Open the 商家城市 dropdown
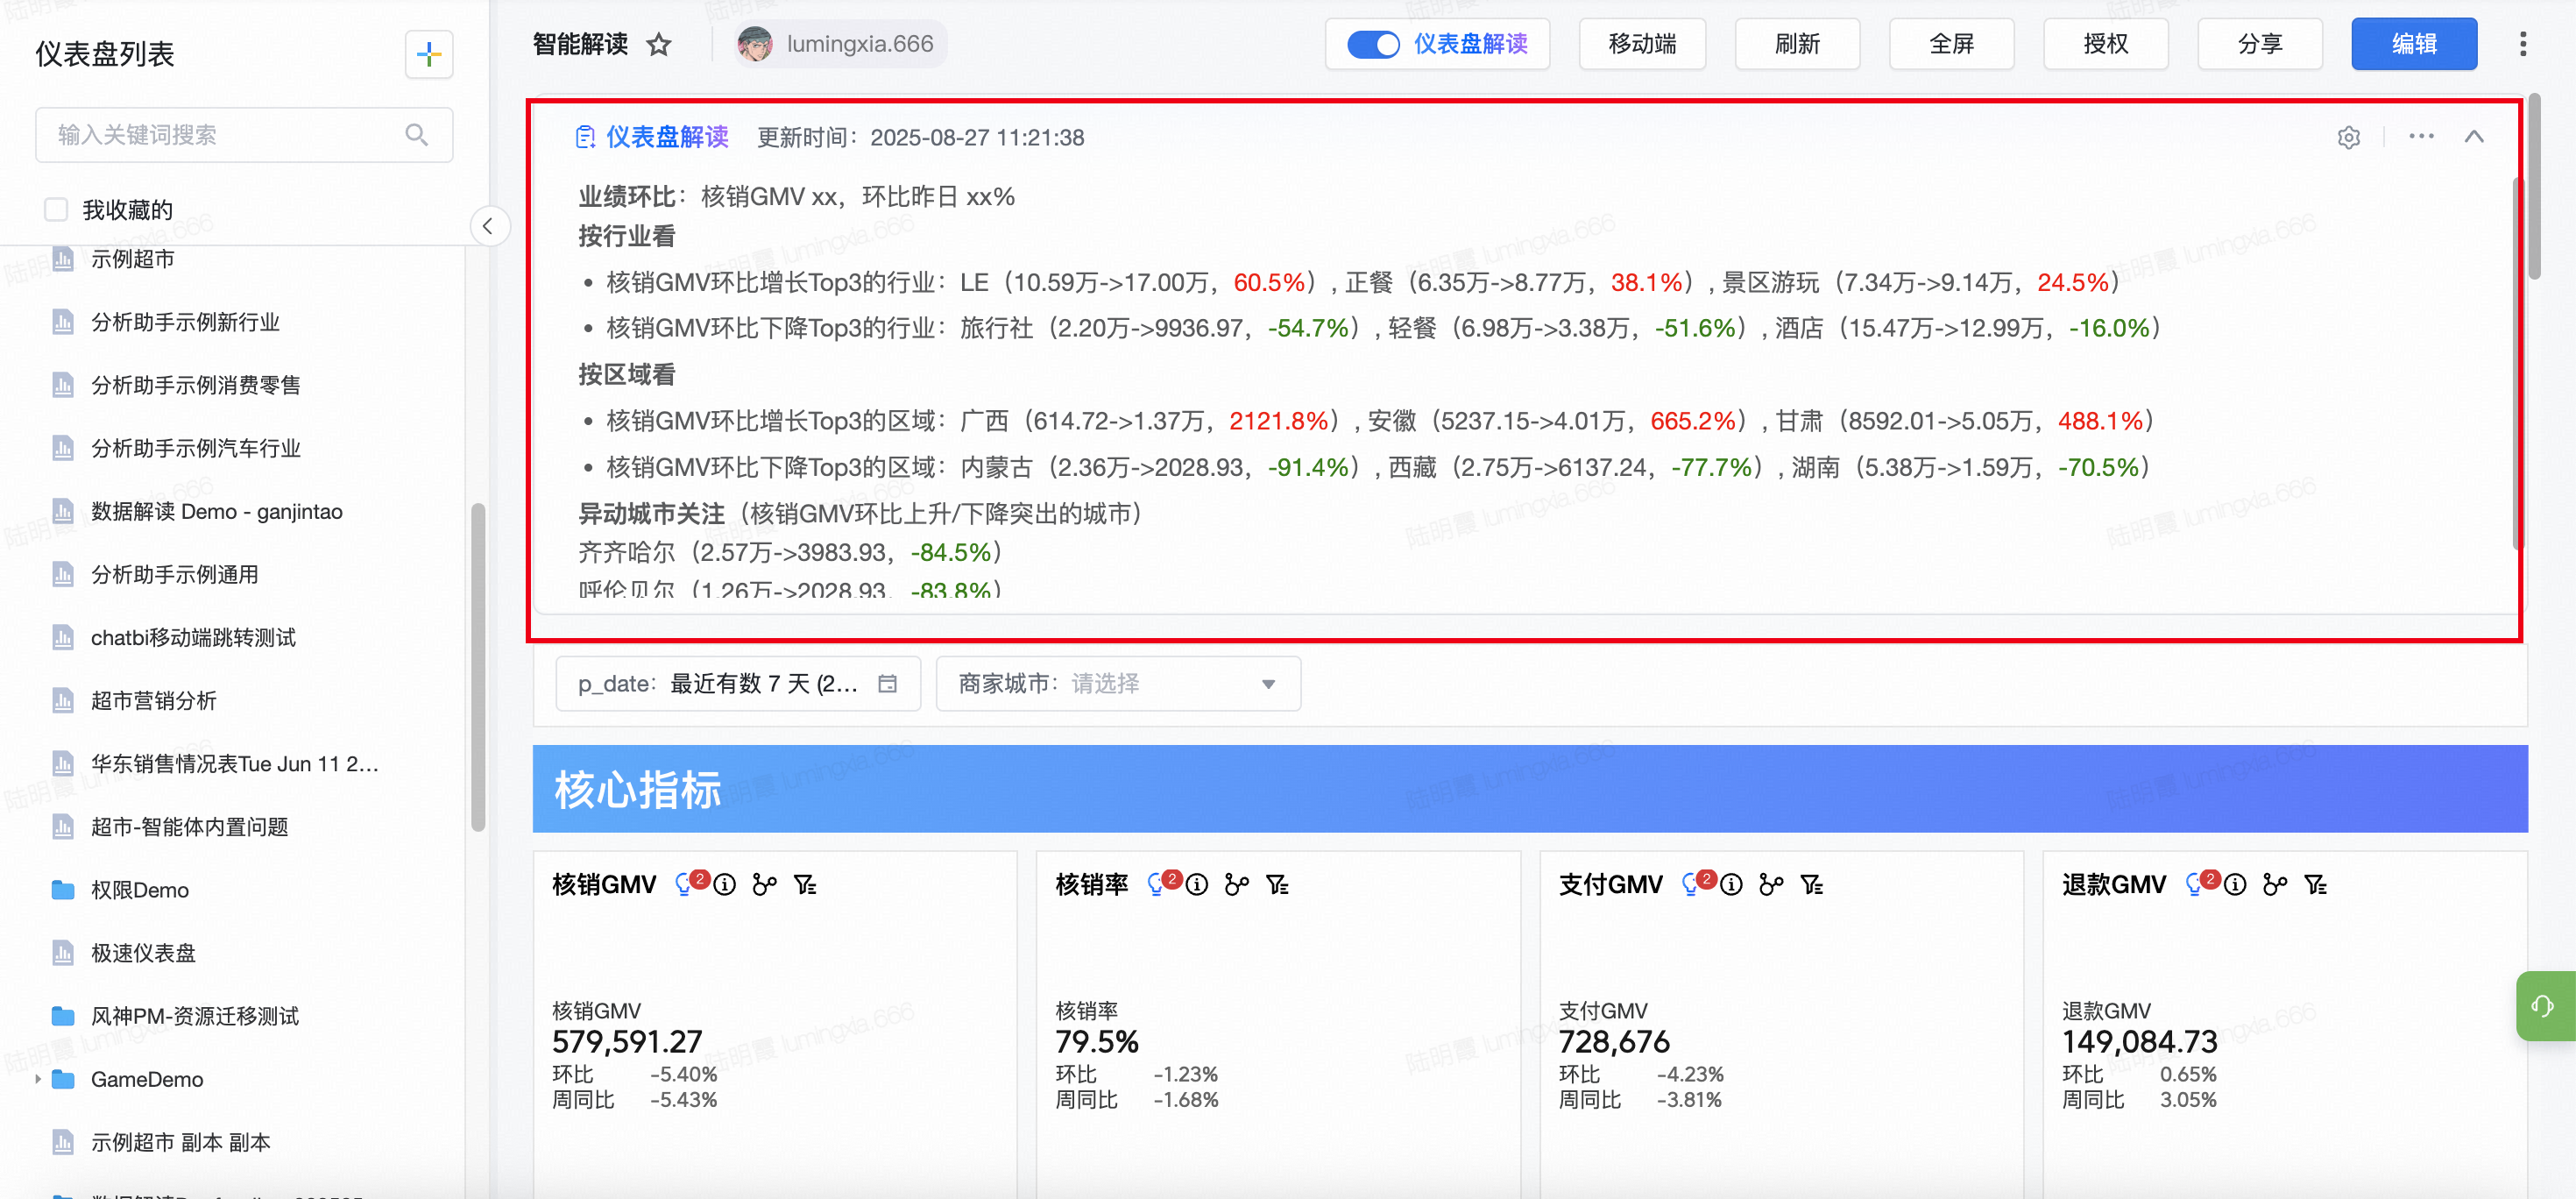This screenshot has width=2576, height=1199. point(1118,684)
